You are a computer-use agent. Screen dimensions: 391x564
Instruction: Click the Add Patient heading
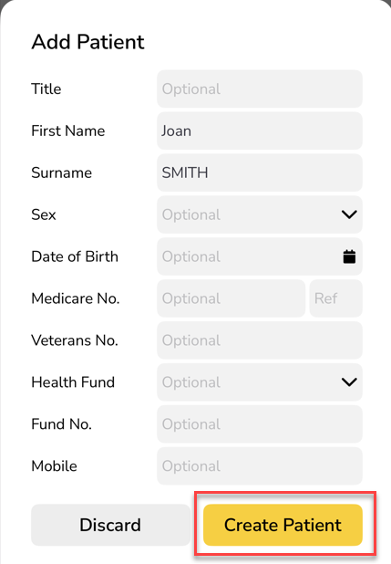(87, 42)
